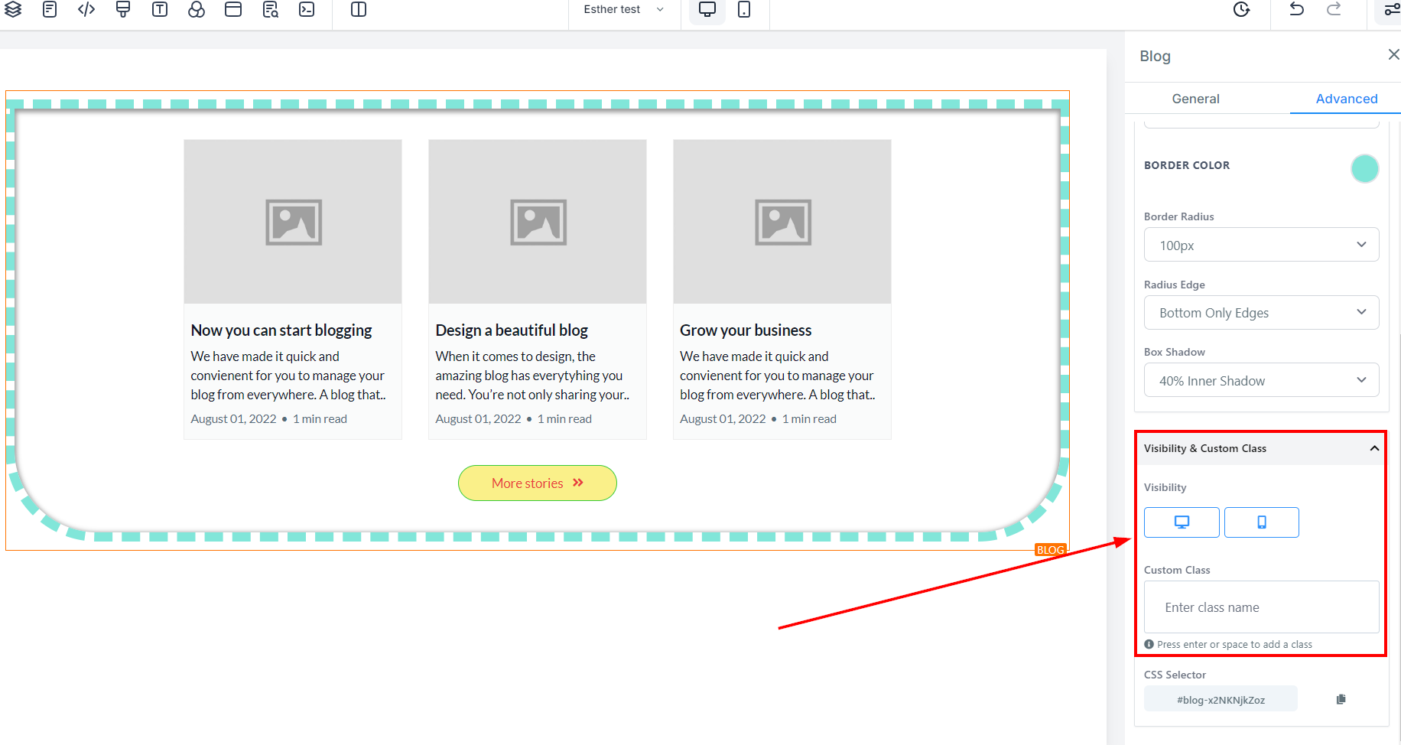The image size is (1401, 745).
Task: Open the Radius Edge dropdown
Action: pyautogui.click(x=1261, y=313)
